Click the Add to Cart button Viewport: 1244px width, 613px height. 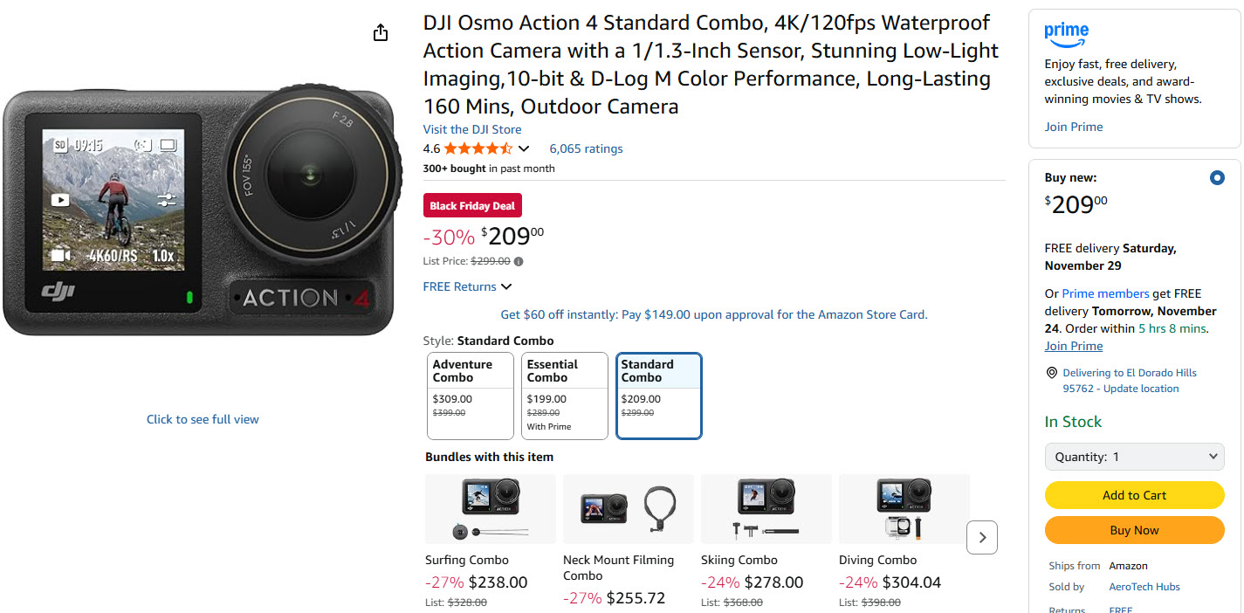click(x=1134, y=495)
